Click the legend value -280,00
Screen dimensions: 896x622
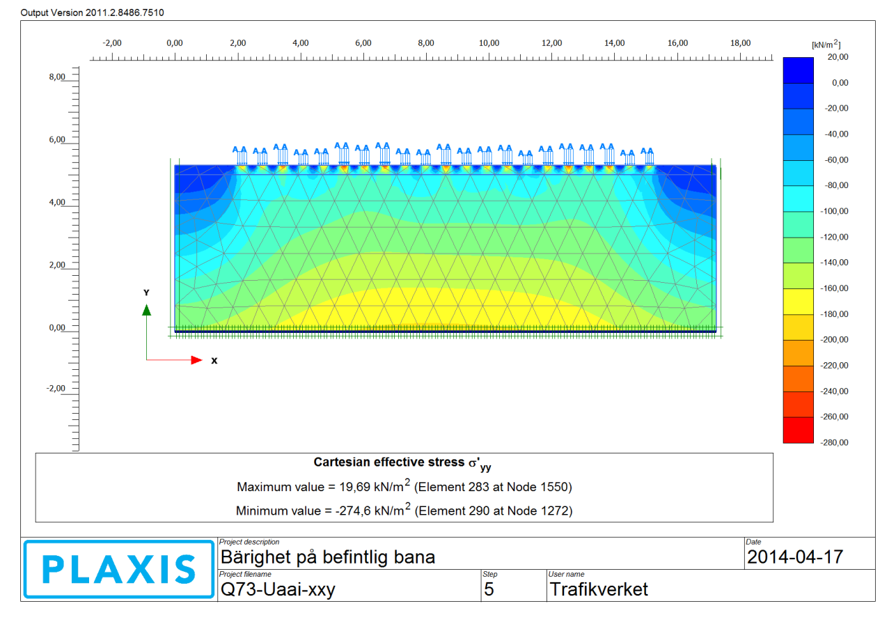point(835,442)
